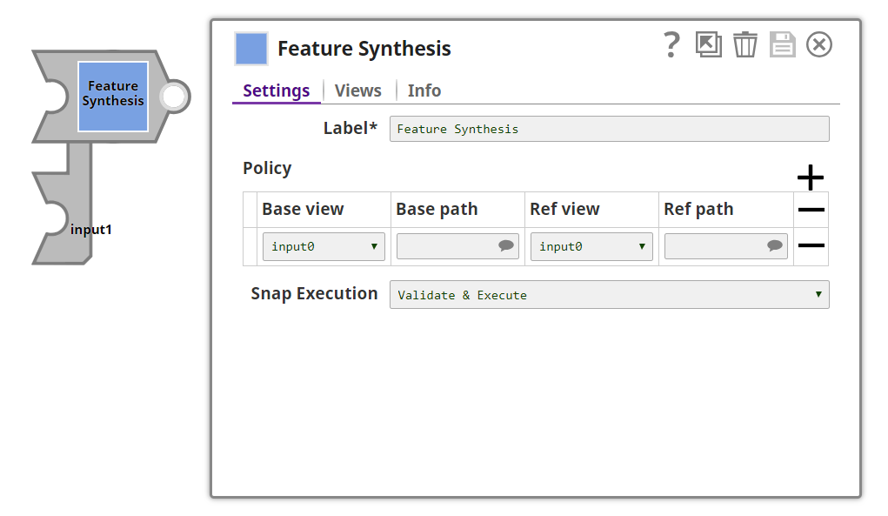The width and height of the screenshot is (888, 516).
Task: Open the expression comment bubble on Ref path
Action: click(775, 246)
